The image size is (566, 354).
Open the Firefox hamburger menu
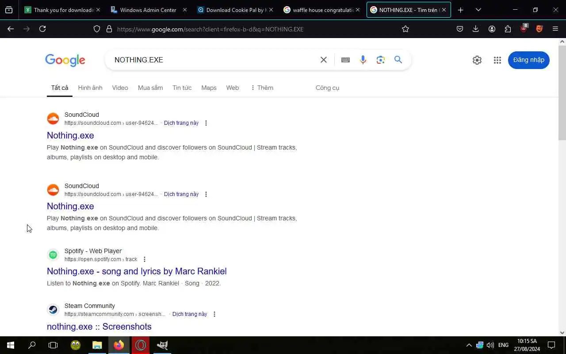(x=555, y=29)
